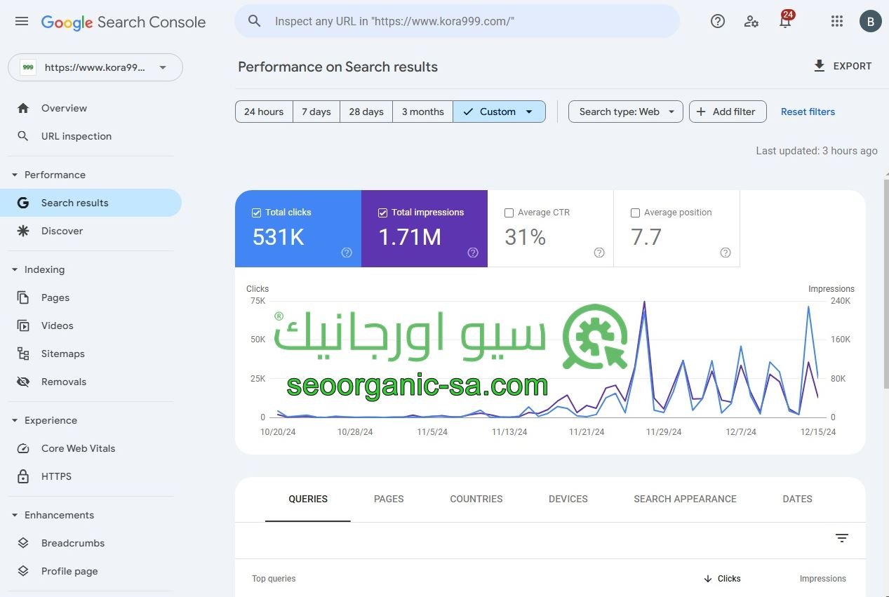The height and width of the screenshot is (597, 889).
Task: Select Sitemaps in the Indexing section
Action: tap(62, 354)
